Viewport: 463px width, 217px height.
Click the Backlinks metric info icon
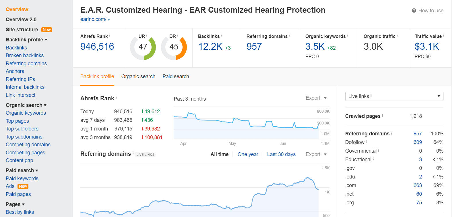221,35
